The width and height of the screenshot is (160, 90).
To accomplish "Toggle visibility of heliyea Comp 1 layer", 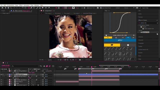I will pos(1,80).
